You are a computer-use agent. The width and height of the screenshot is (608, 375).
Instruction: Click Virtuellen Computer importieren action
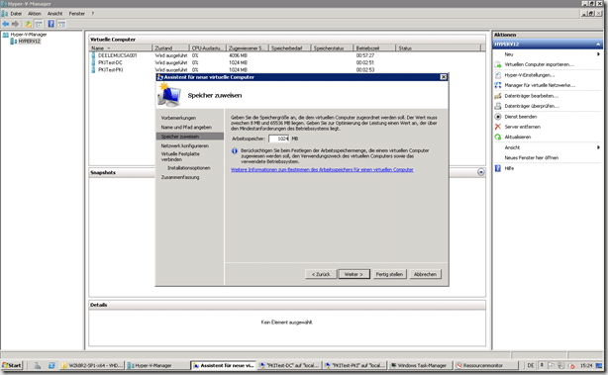[540, 64]
